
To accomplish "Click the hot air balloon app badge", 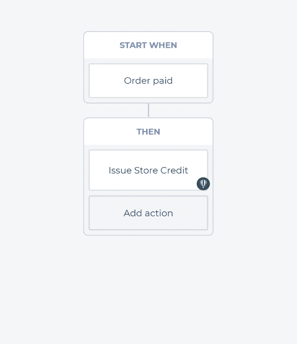I will (203, 184).
